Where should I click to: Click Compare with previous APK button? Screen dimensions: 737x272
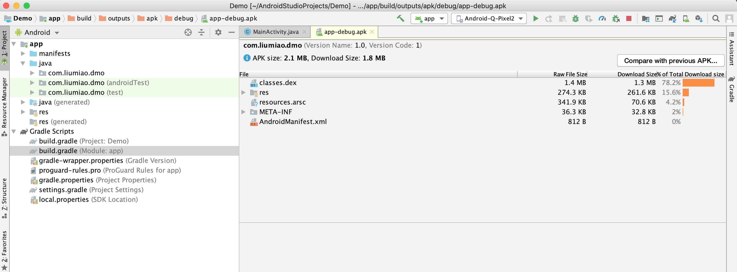point(670,61)
